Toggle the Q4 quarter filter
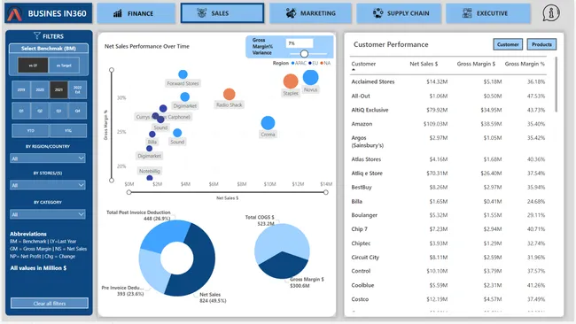Image resolution: width=576 pixels, height=324 pixels. click(x=77, y=111)
